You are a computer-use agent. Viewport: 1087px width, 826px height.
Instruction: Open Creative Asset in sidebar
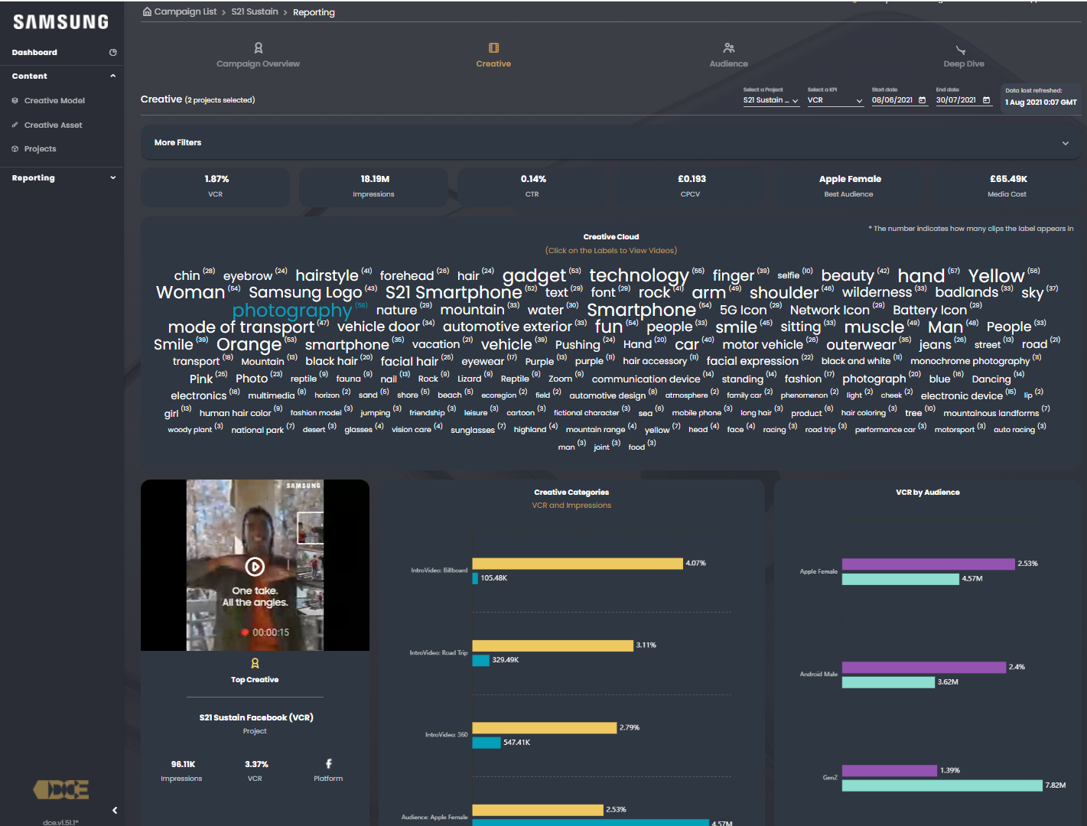tap(53, 125)
